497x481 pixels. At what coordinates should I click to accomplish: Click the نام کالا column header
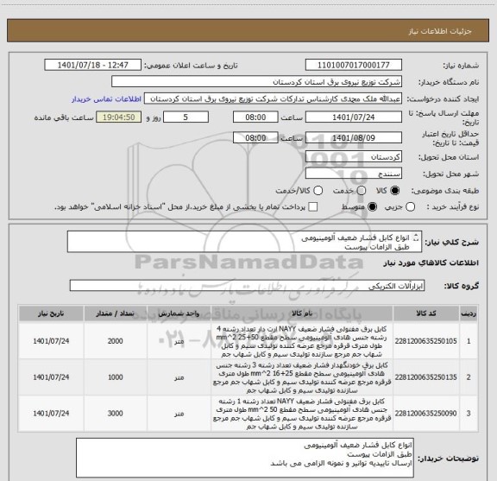tap(302, 313)
